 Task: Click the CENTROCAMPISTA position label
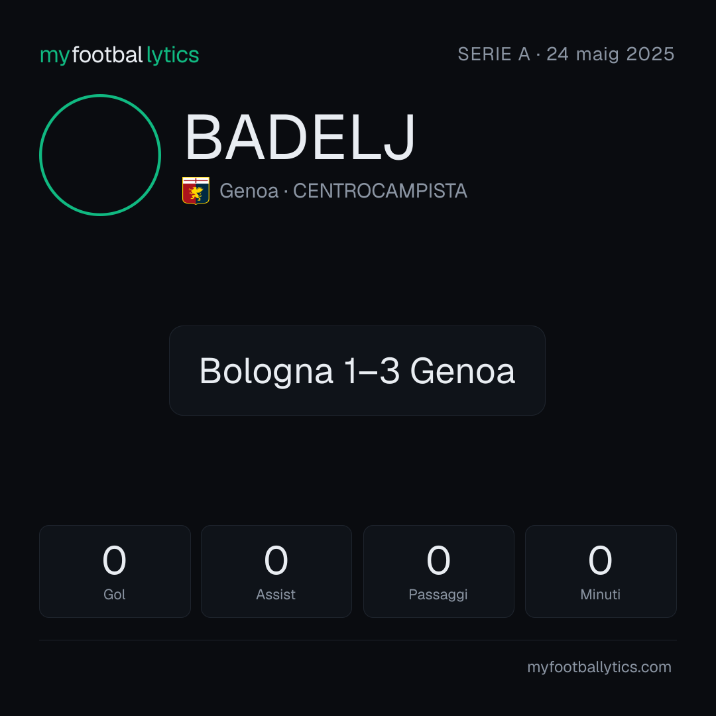(380, 191)
